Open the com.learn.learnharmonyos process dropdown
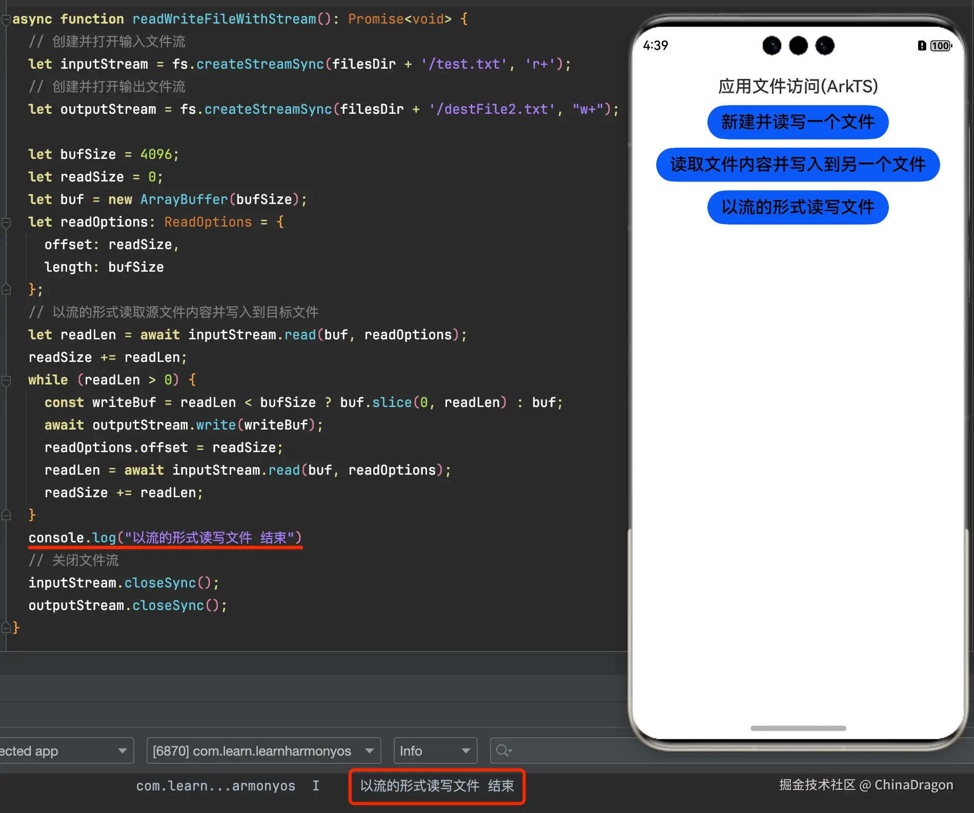The height and width of the screenshot is (813, 974). pyautogui.click(x=263, y=751)
